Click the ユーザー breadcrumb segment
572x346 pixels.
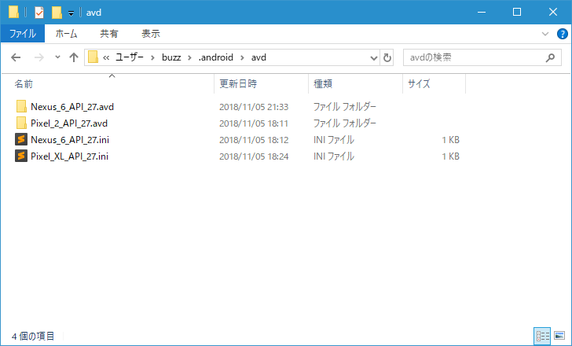pos(130,57)
